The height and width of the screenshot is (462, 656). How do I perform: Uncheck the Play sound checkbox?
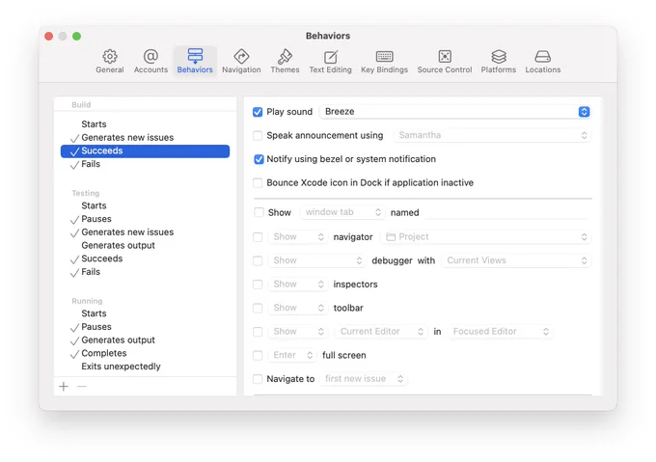coord(258,112)
